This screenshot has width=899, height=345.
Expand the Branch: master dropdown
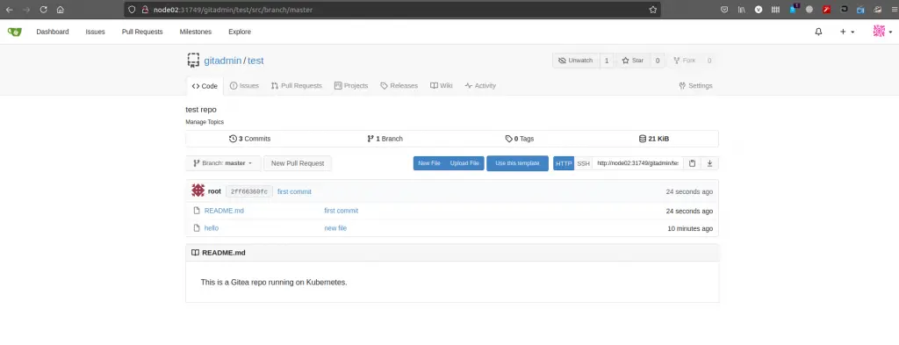223,163
